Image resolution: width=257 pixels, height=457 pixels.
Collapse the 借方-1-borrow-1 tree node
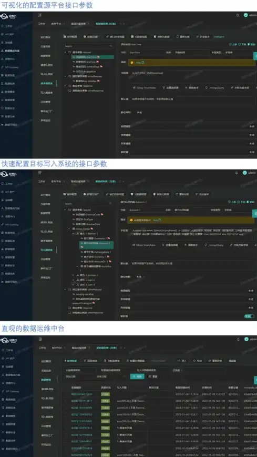[74, 234]
